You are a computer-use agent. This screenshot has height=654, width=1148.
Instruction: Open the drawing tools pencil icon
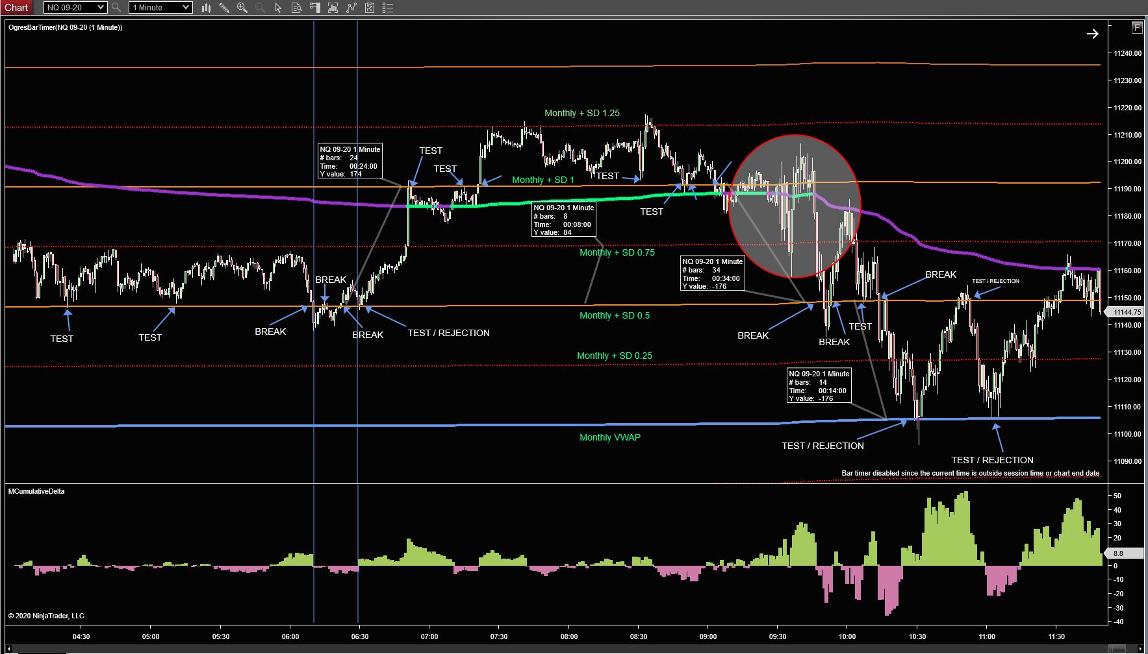224,8
